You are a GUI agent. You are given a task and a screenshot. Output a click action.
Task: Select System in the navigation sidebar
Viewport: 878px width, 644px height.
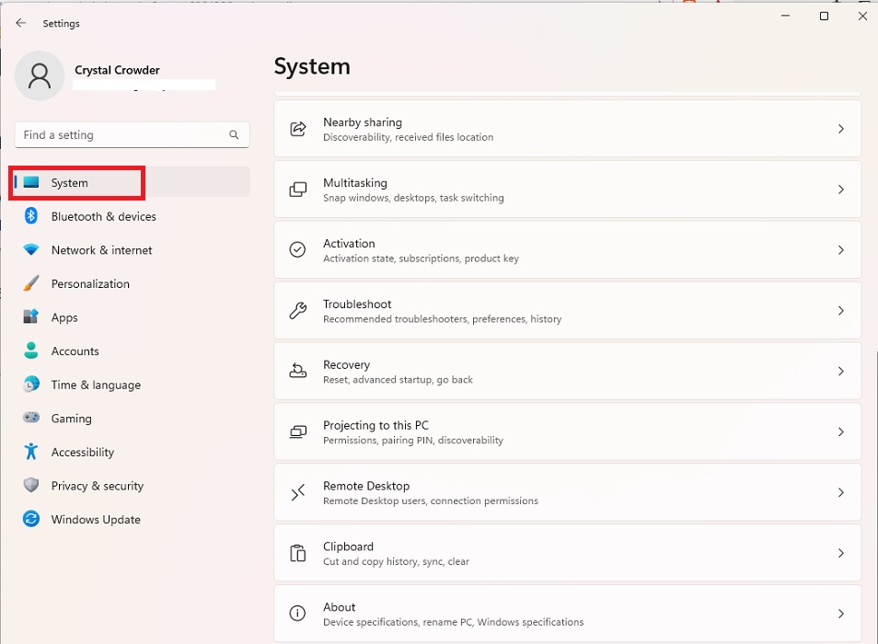tap(76, 182)
